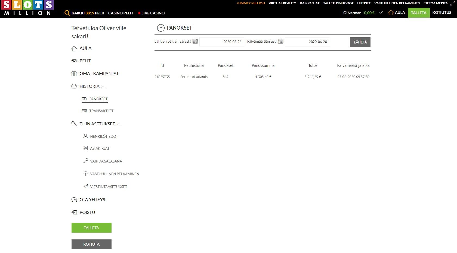457x253 pixels.
Task: Click the VASTUULLINEN PELAAMINEN umbrella icon
Action: pyautogui.click(x=85, y=174)
